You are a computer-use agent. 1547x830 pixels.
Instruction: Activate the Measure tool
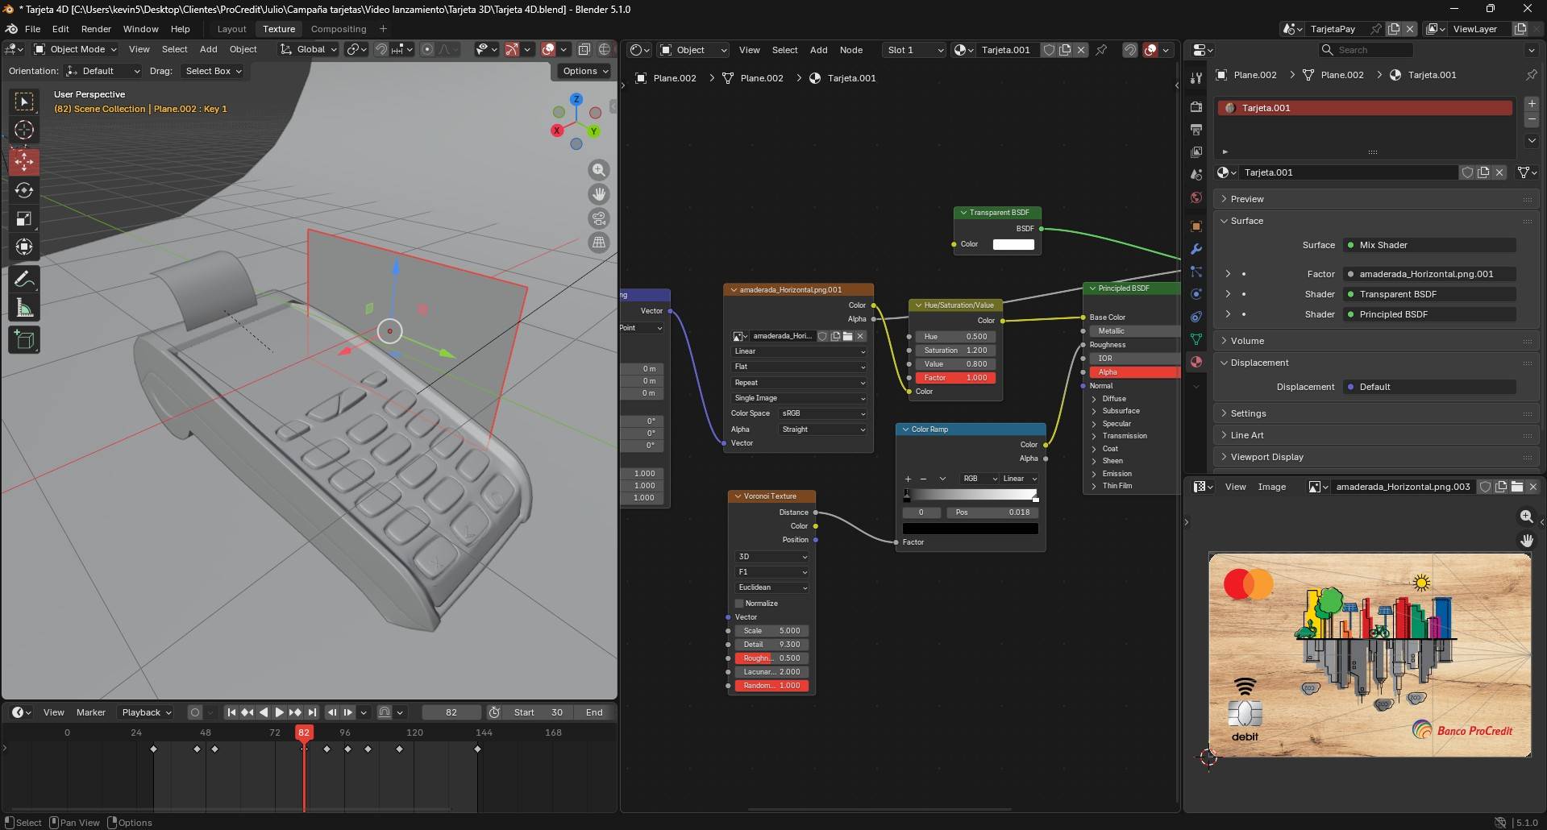pyautogui.click(x=24, y=308)
